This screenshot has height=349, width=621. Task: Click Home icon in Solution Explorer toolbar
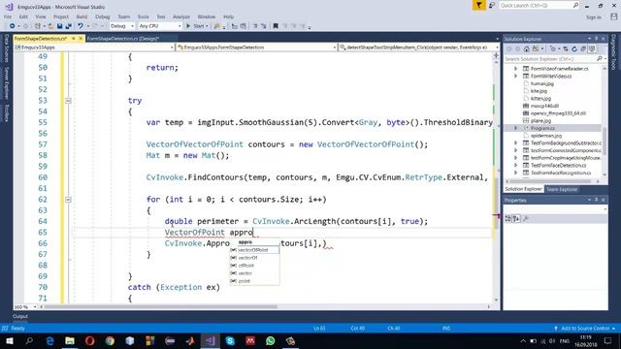click(526, 49)
